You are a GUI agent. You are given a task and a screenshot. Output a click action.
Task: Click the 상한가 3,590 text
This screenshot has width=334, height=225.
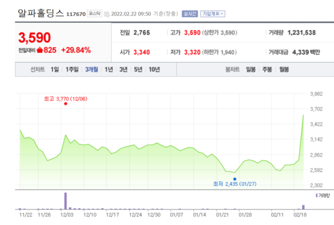[x=219, y=33]
